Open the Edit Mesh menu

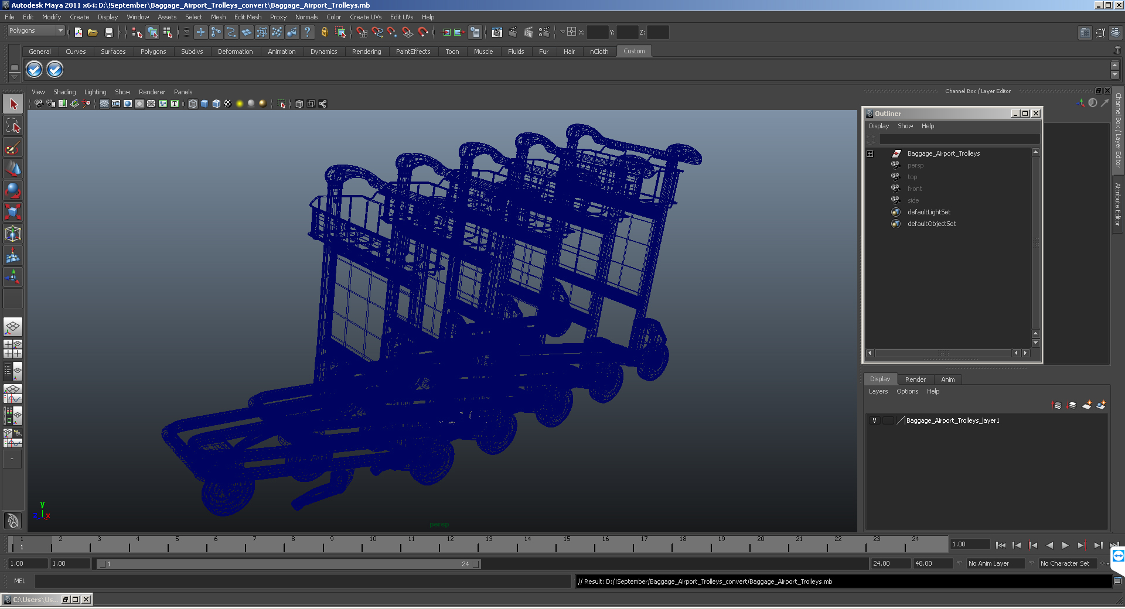coord(248,17)
